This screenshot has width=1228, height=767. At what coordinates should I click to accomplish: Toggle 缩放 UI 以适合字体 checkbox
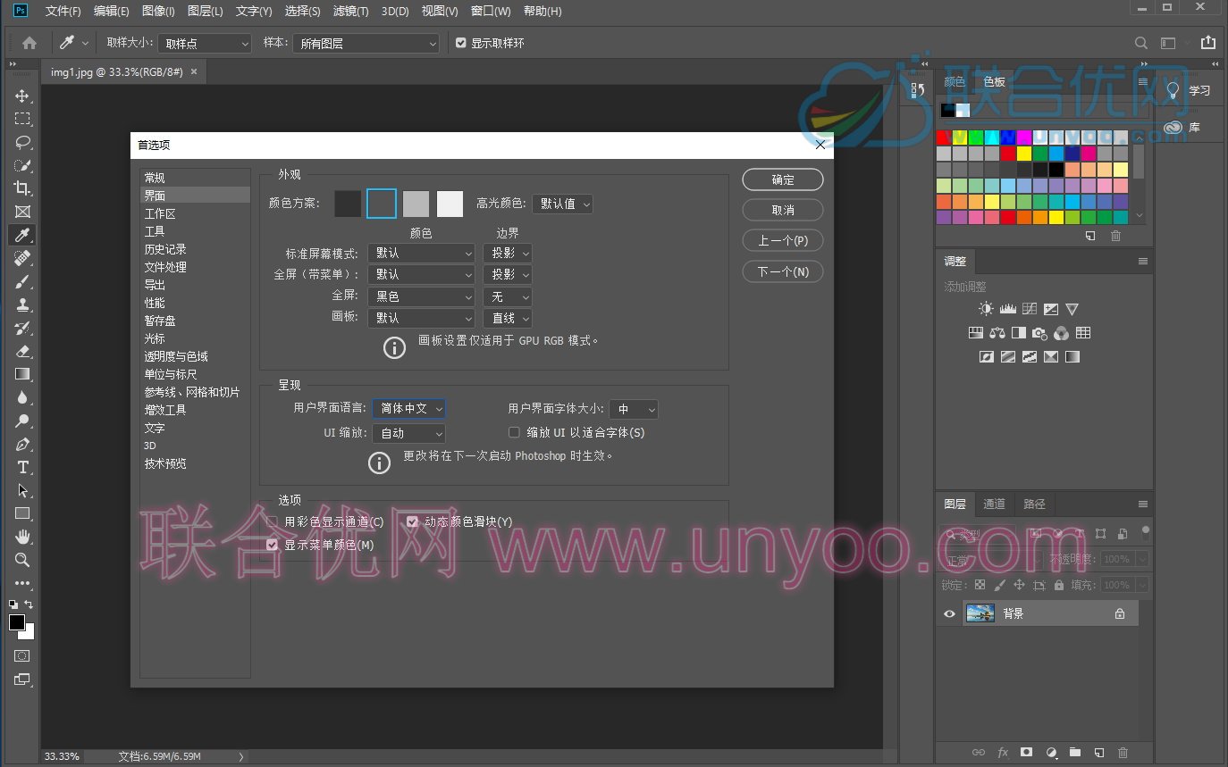tap(514, 432)
